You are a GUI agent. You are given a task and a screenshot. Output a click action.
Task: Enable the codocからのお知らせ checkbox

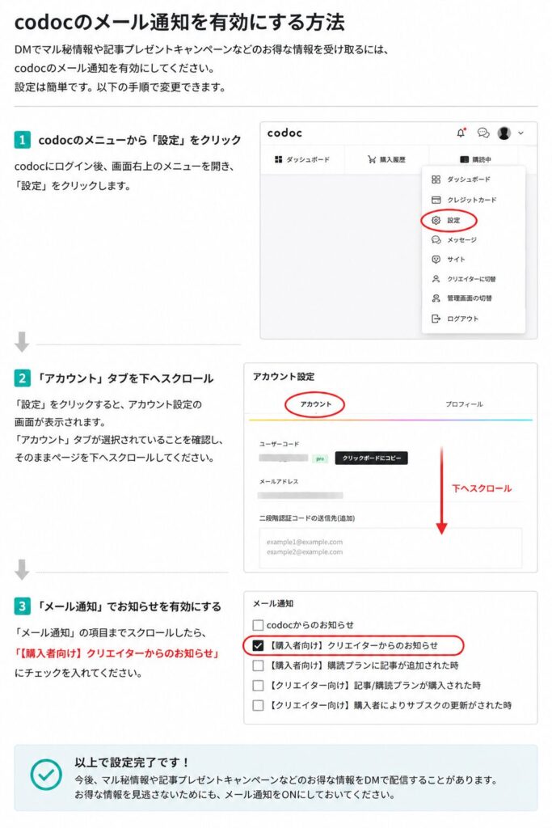point(258,625)
